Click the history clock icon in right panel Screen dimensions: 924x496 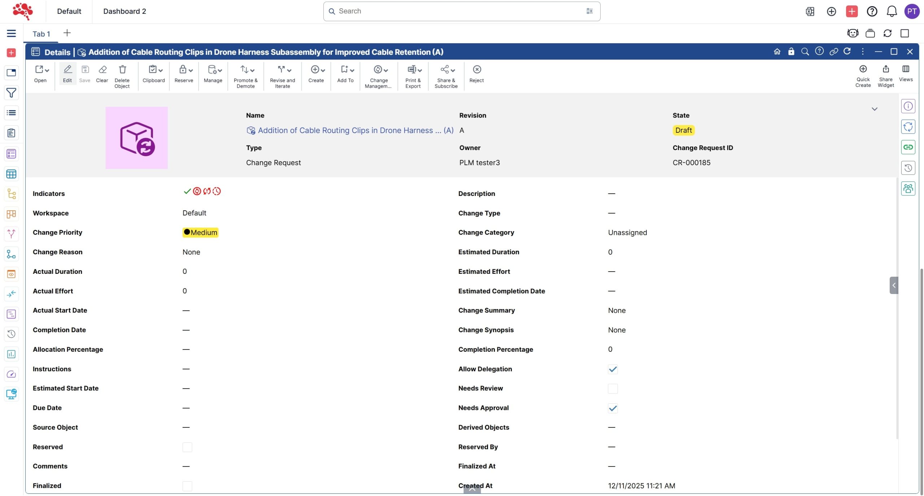(x=908, y=168)
